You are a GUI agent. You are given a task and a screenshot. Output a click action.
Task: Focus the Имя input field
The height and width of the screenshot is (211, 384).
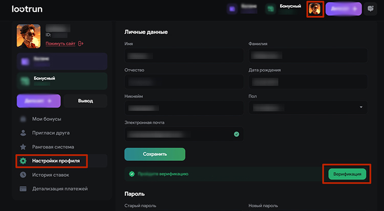click(184, 56)
